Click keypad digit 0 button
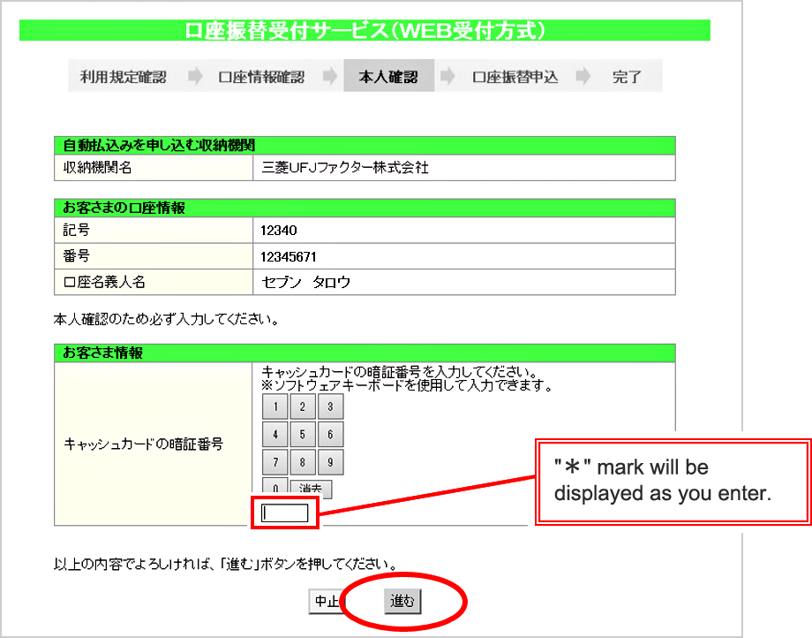812x638 pixels. click(275, 488)
